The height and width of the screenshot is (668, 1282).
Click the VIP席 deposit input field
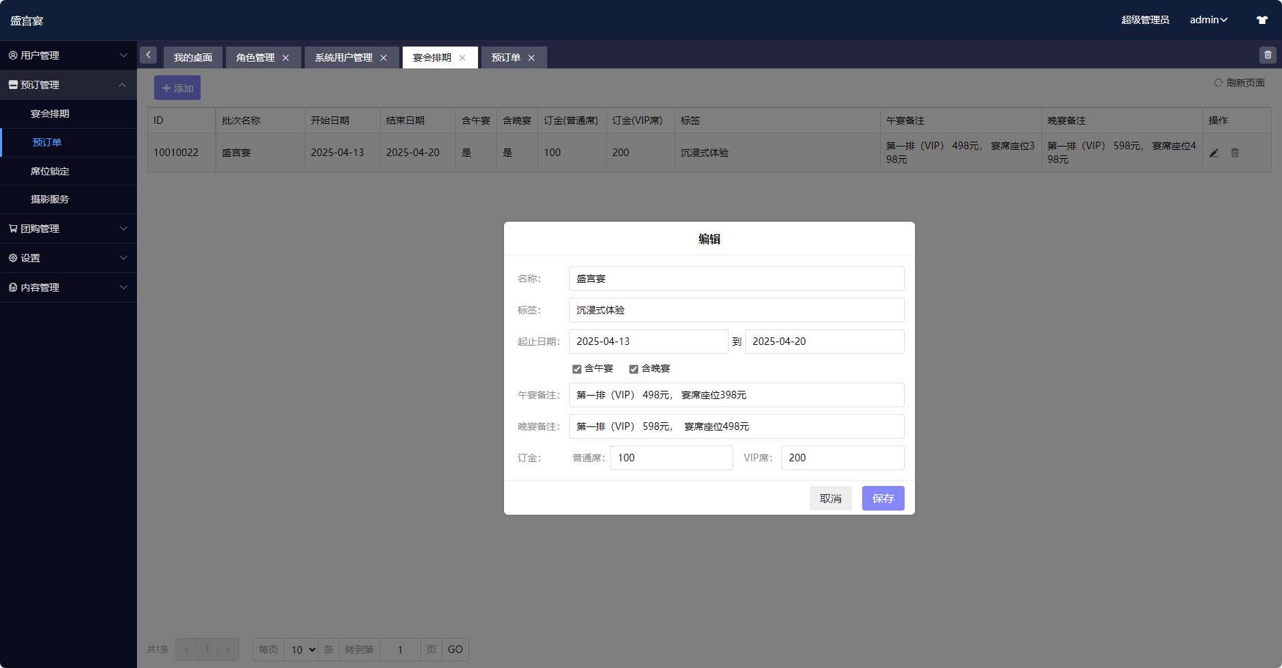pyautogui.click(x=842, y=458)
